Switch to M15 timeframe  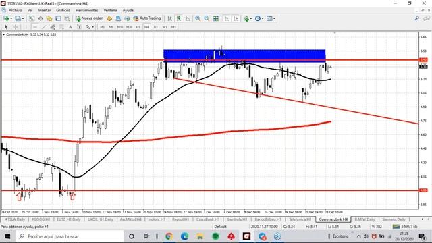(120, 27)
